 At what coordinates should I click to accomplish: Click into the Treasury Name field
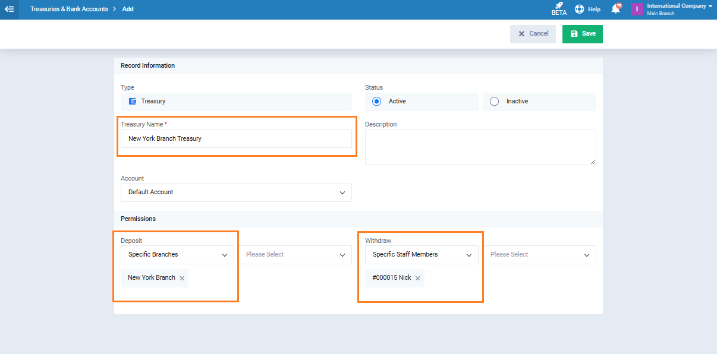[236, 139]
